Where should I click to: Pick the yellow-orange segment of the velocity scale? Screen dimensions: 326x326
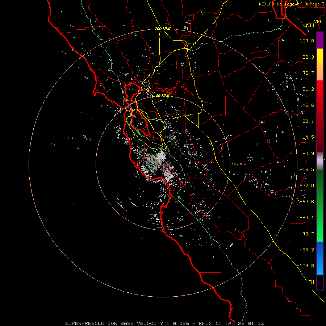coord(320,64)
